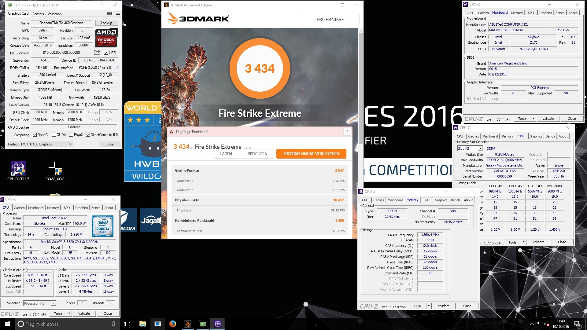Click the network tray icon

(x=540, y=324)
